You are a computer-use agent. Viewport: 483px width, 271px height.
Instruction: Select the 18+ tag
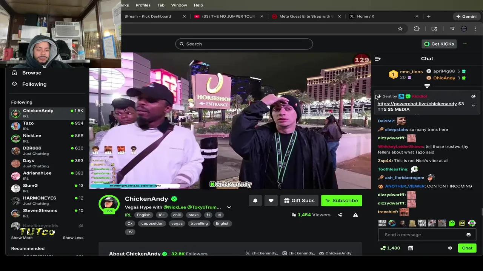pyautogui.click(x=162, y=215)
